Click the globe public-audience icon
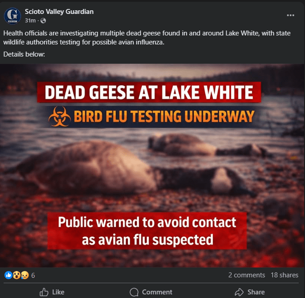Viewport: 305px width, 298px height. [43, 21]
